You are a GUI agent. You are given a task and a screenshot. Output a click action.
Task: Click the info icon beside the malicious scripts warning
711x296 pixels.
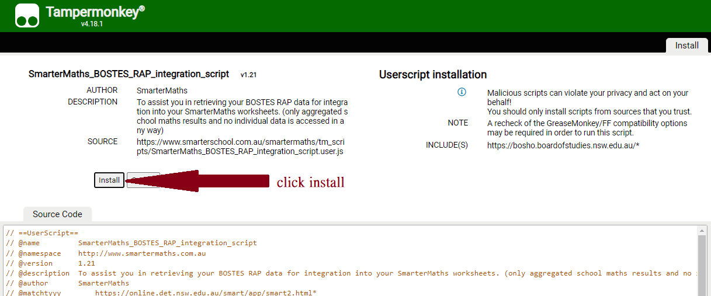click(x=462, y=92)
